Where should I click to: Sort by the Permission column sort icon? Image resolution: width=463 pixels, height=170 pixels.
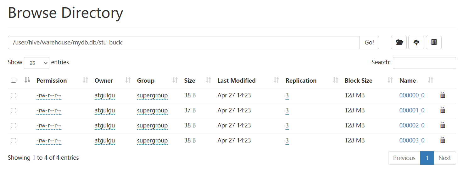click(85, 80)
